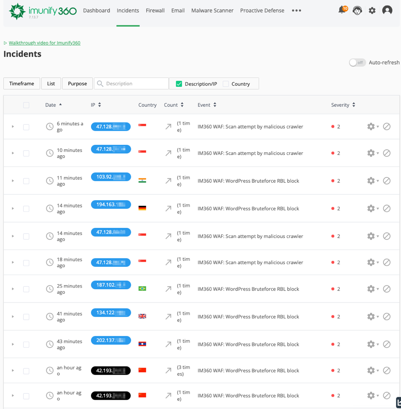Click the support agent icon

pyautogui.click(x=357, y=10)
